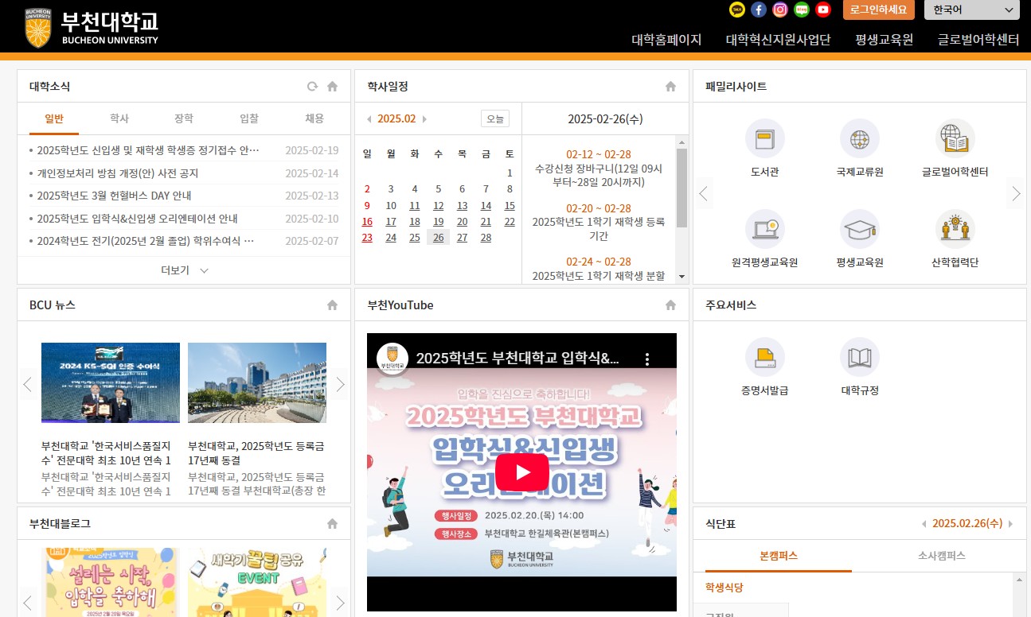This screenshot has height=617, width=1031.
Task: Open the 대학규정 icon
Action: click(859, 358)
